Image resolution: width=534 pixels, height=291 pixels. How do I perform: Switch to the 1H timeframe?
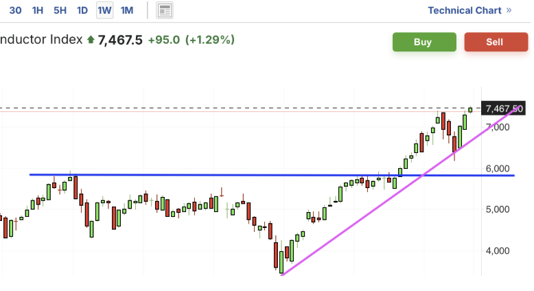38,10
